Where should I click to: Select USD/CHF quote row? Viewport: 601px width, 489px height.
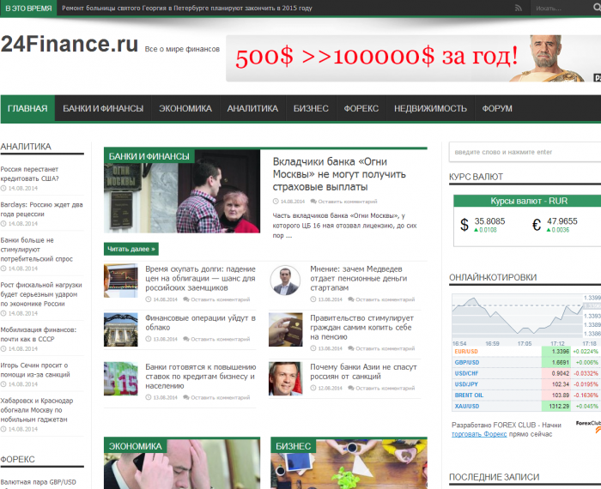[525, 373]
